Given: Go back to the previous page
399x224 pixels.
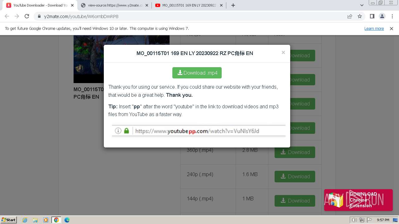Looking at the screenshot, I should tap(7, 16).
